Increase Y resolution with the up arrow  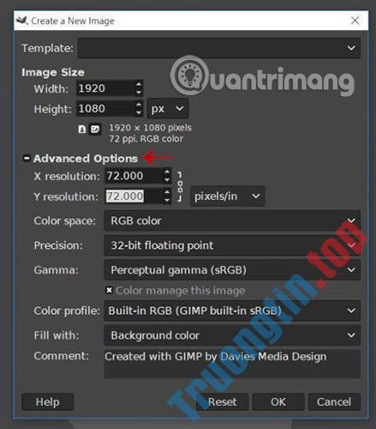click(x=167, y=192)
